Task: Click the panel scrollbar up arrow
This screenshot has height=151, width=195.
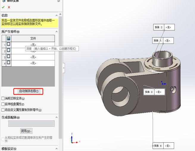Action: [x=60, y=14]
